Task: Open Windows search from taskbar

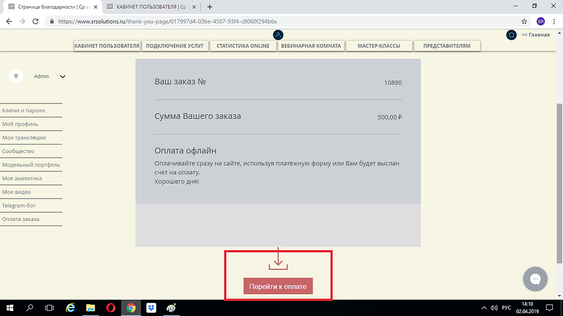Action: [x=30, y=308]
